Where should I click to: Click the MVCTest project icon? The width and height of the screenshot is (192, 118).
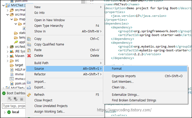8,5
